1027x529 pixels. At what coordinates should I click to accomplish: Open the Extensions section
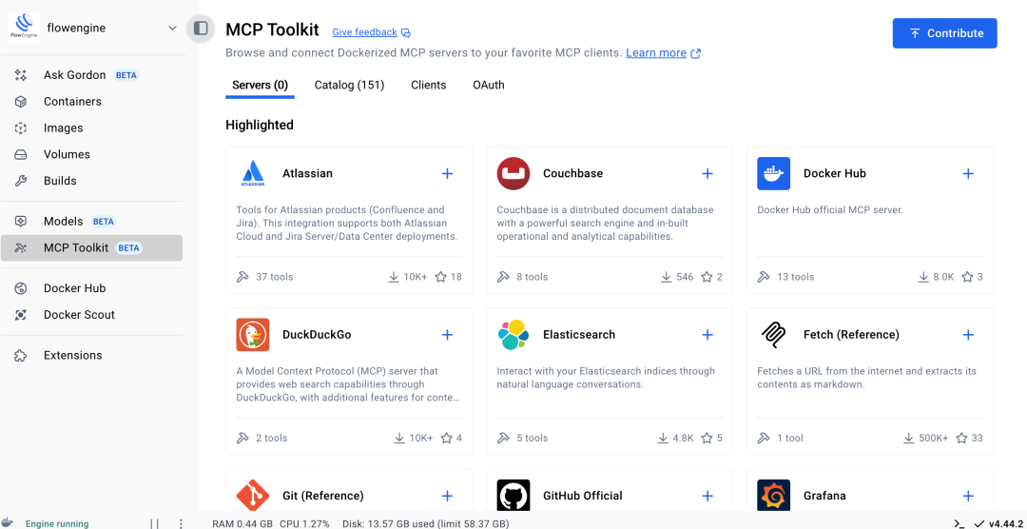(91, 355)
